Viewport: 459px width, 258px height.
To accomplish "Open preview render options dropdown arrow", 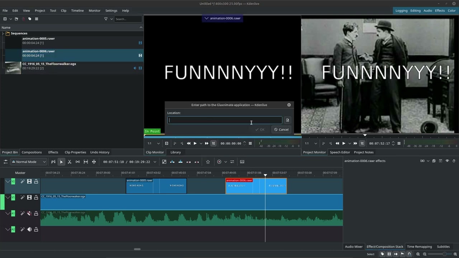I will pyautogui.click(x=226, y=162).
